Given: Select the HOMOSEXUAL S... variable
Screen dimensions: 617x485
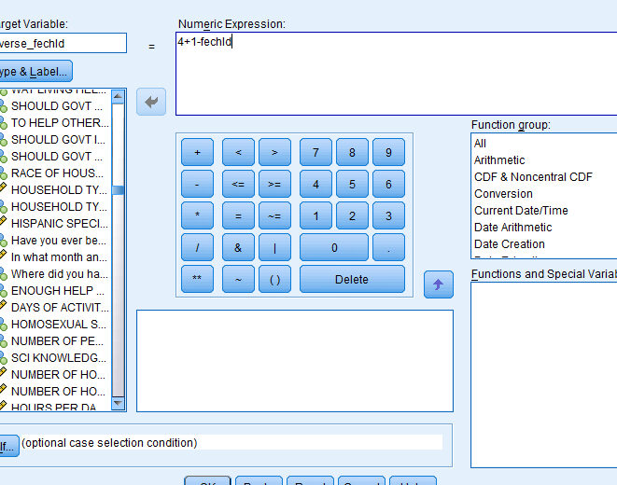Looking at the screenshot, I should coord(55,325).
